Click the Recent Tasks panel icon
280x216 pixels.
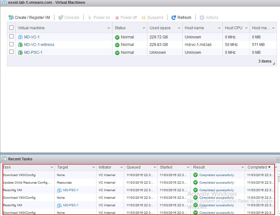pyautogui.click(x=4, y=159)
